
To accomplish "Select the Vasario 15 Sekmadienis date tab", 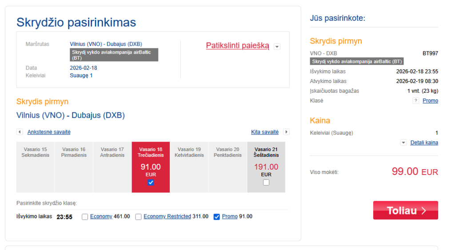I will pos(36,167).
